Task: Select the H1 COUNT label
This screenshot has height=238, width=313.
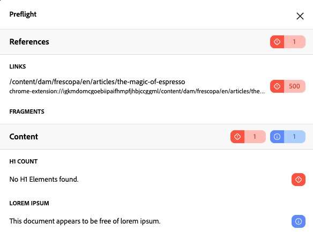Action: tap(24, 161)
